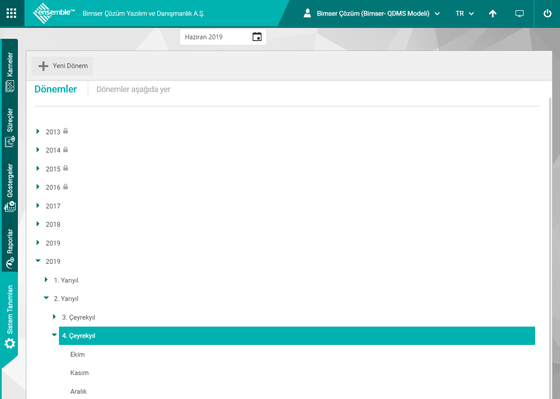Screen dimensions: 560x399
Task: Open the apps grid menu icon
Action: coord(12,13)
